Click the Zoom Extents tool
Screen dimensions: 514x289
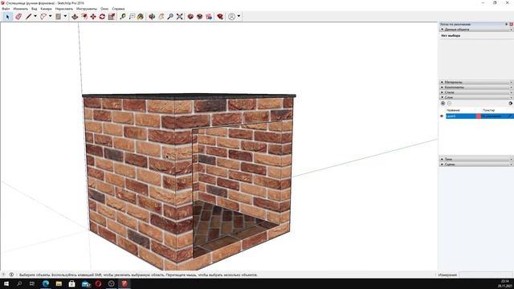click(x=179, y=16)
